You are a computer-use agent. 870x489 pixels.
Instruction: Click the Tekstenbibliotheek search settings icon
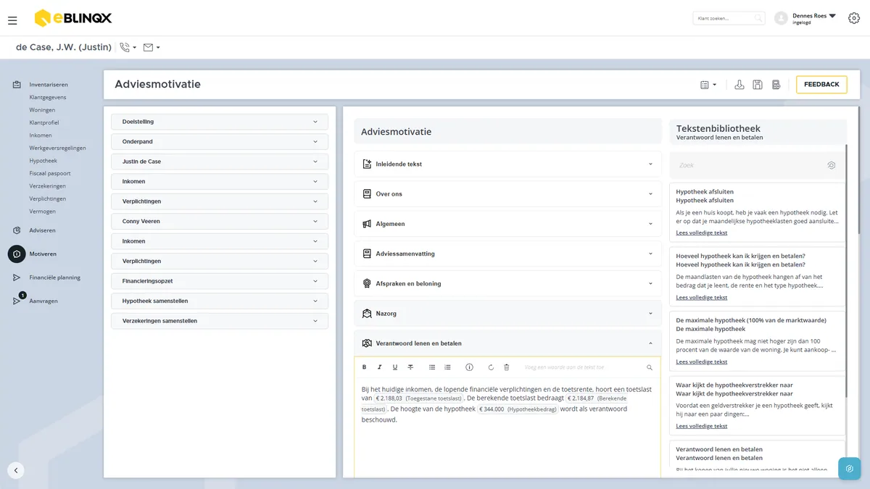832,165
